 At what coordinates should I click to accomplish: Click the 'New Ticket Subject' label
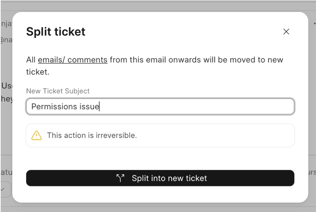tap(58, 91)
